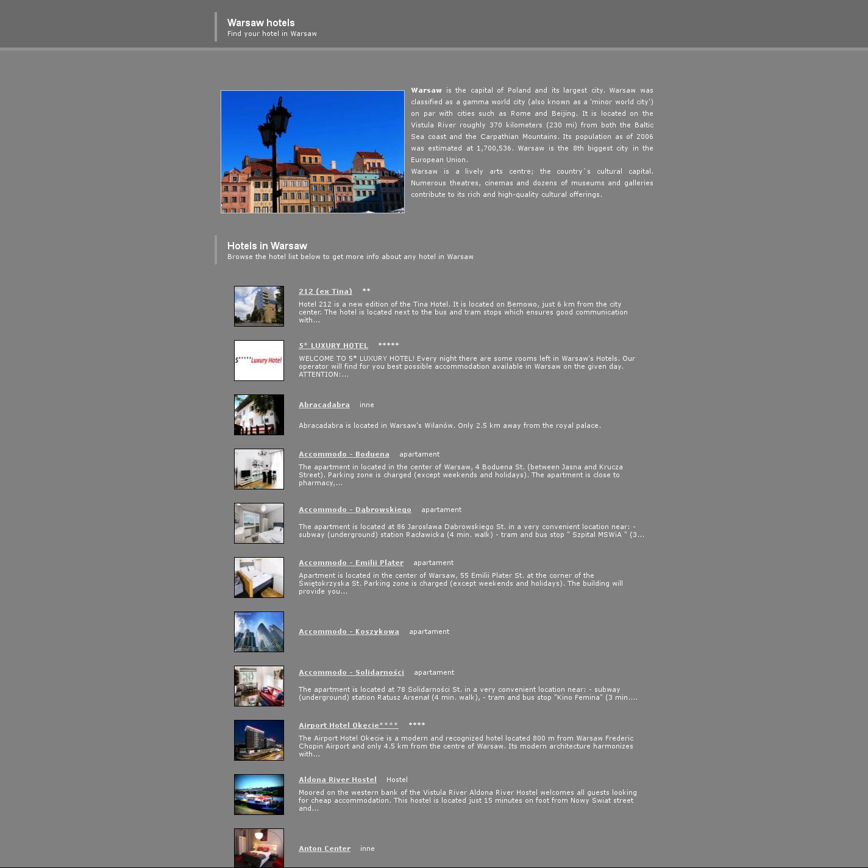Click the 212 hotel building thumbnail
The height and width of the screenshot is (868, 868).
pyautogui.click(x=259, y=306)
